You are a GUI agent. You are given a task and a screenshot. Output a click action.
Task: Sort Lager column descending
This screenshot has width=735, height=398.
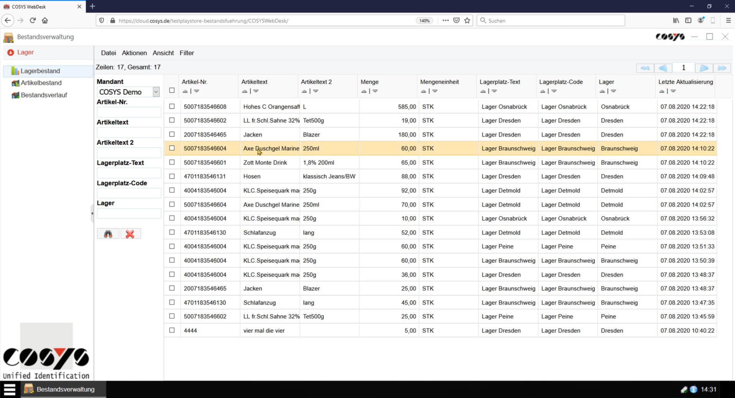613,91
